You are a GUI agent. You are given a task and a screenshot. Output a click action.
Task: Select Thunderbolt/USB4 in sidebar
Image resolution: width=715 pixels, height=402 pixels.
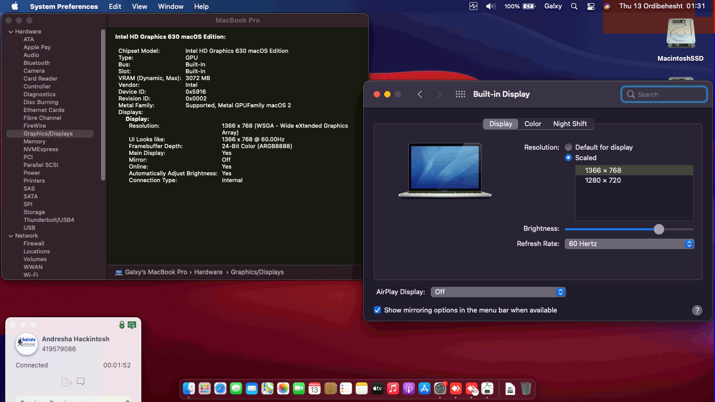point(49,220)
